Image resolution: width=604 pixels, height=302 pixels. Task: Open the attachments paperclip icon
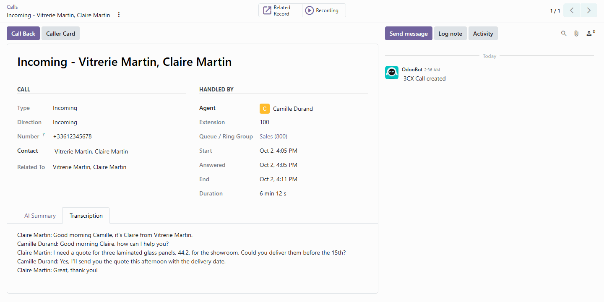[x=576, y=34]
